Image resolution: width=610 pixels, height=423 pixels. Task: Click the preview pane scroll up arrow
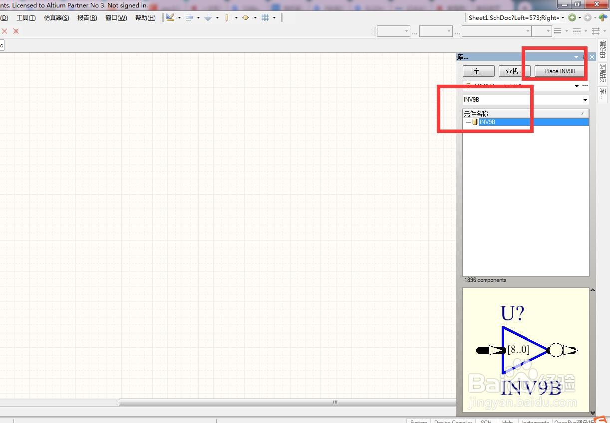[x=593, y=290]
